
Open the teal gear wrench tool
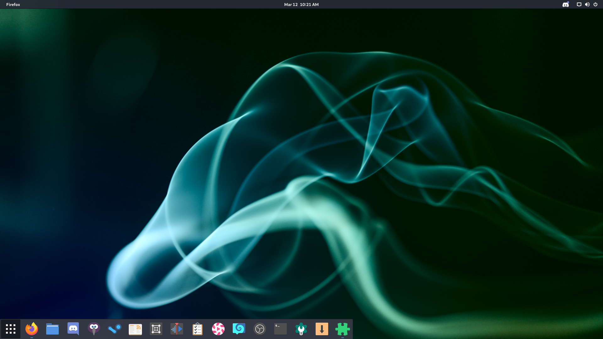click(301, 329)
